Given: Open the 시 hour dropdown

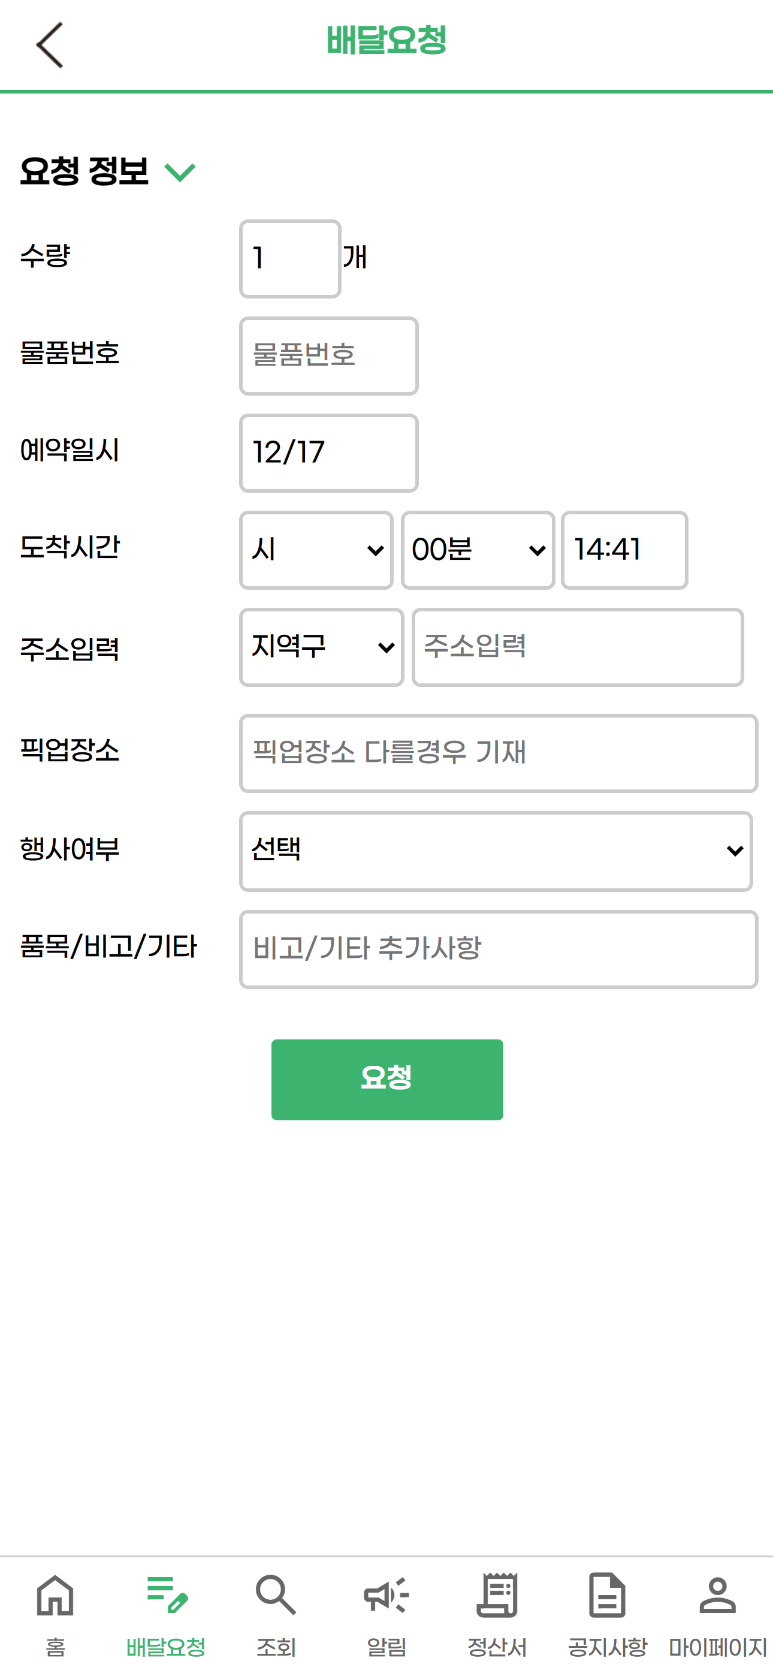Looking at the screenshot, I should point(316,550).
